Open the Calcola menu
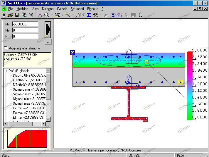 pyautogui.click(x=62, y=9)
